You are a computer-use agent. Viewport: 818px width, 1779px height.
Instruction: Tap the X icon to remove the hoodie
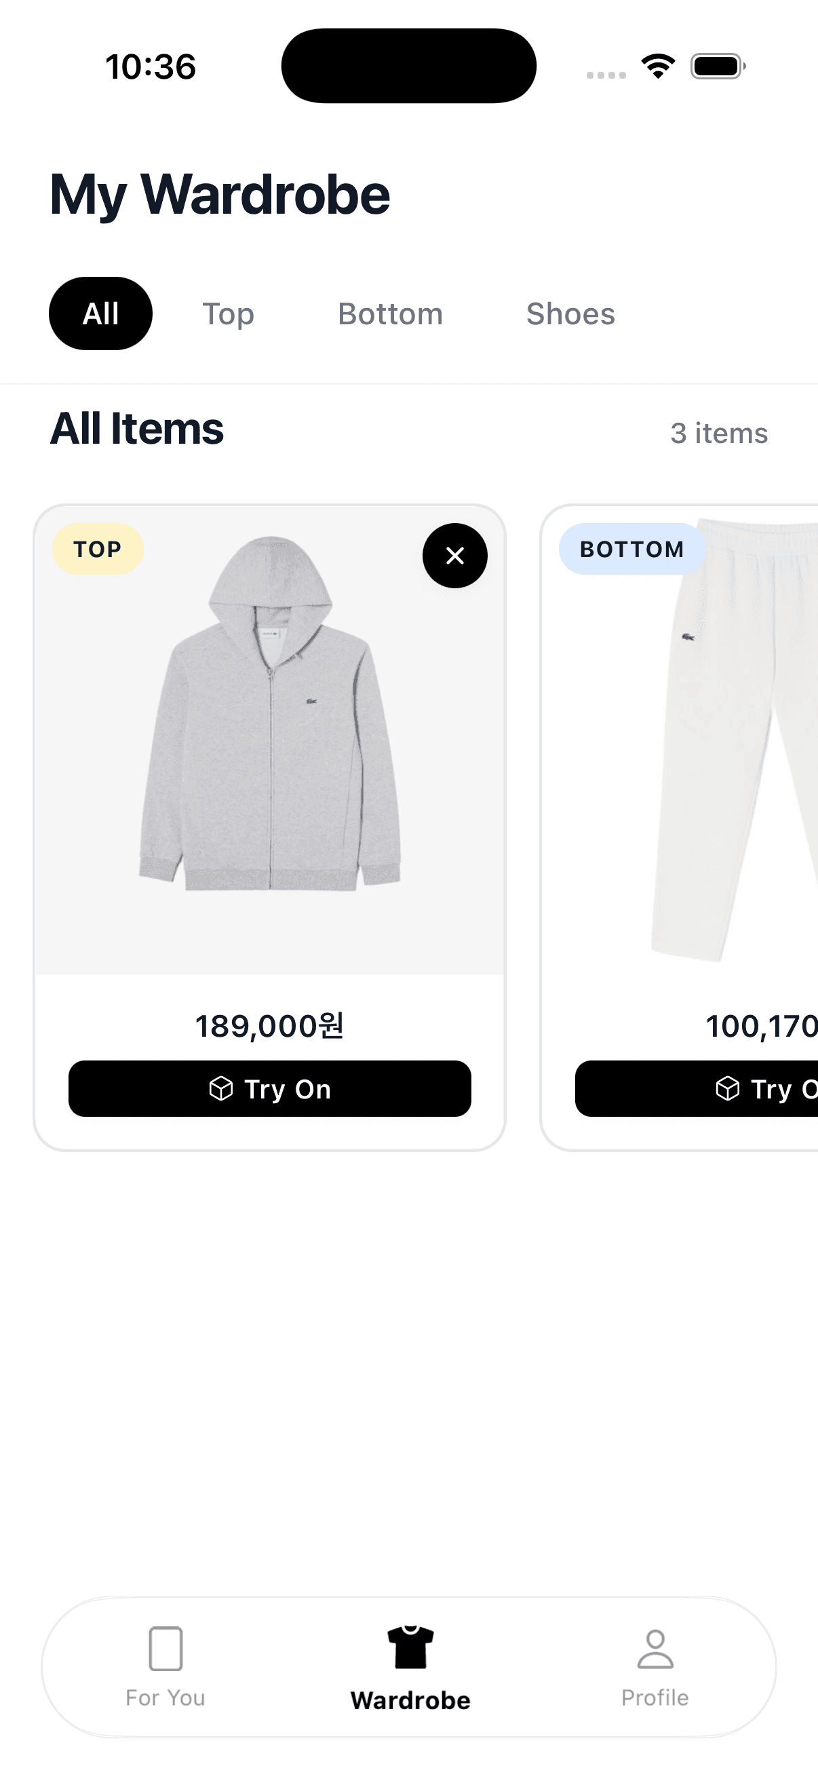pos(455,556)
